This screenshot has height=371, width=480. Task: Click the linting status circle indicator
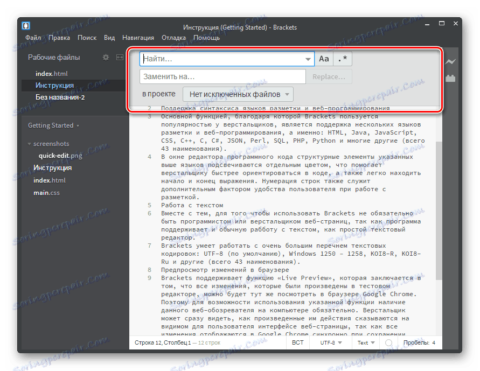388,343
